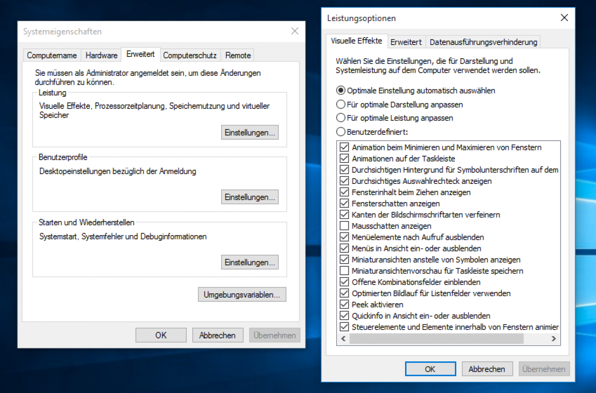Toggle Fensterschatten anzeigen checkbox
Screen dimensions: 596x393
(x=345, y=203)
